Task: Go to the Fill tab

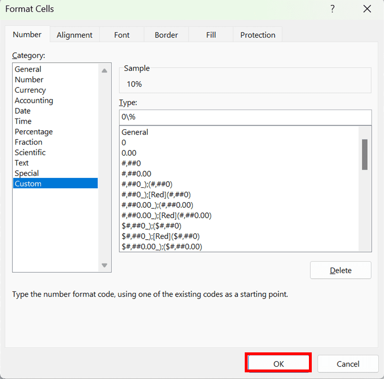Action: pos(211,35)
